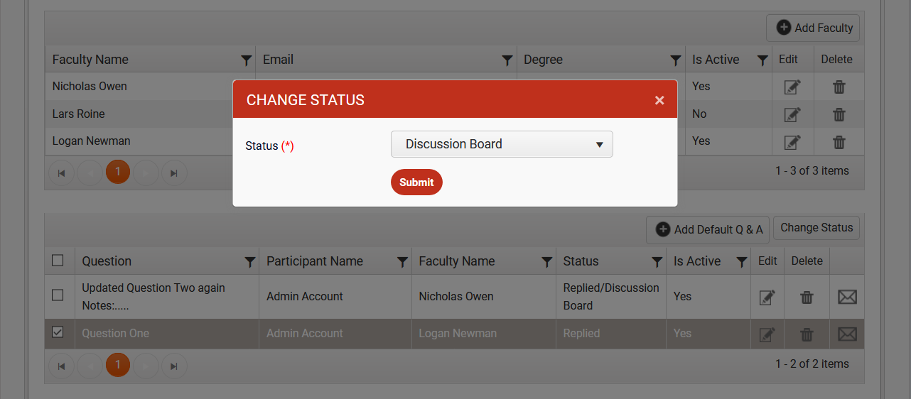Image resolution: width=911 pixels, height=399 pixels.
Task: Open the Status dropdown showing Discussion Board
Action: point(502,144)
